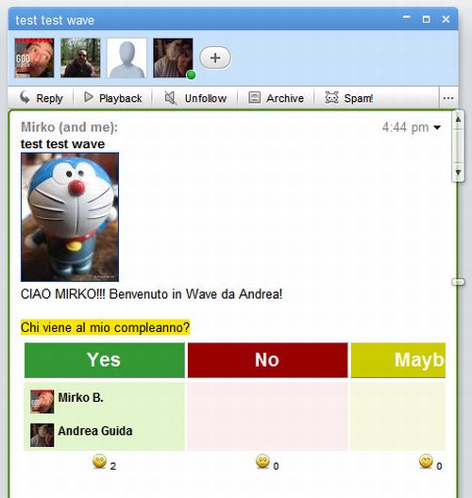Archive this wave using the Archive icon
This screenshot has width=472, height=498.
point(254,97)
